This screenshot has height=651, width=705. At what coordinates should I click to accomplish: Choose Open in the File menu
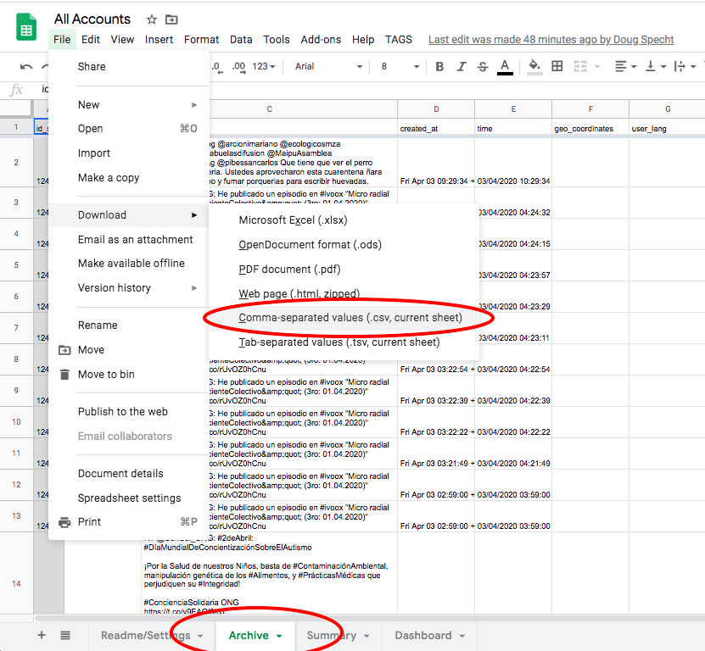coord(129,129)
